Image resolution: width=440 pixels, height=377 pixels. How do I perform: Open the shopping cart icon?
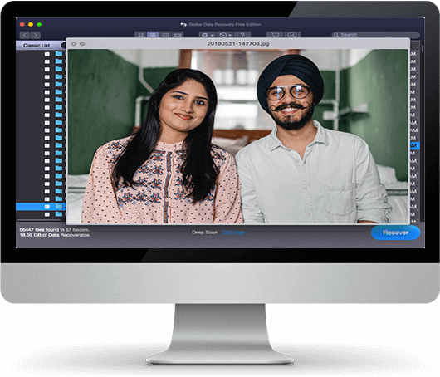[x=275, y=35]
